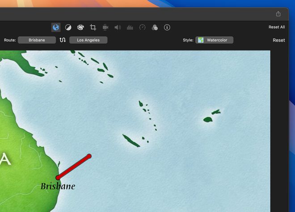
Task: Open the Brisbane route start selector
Action: [37, 40]
